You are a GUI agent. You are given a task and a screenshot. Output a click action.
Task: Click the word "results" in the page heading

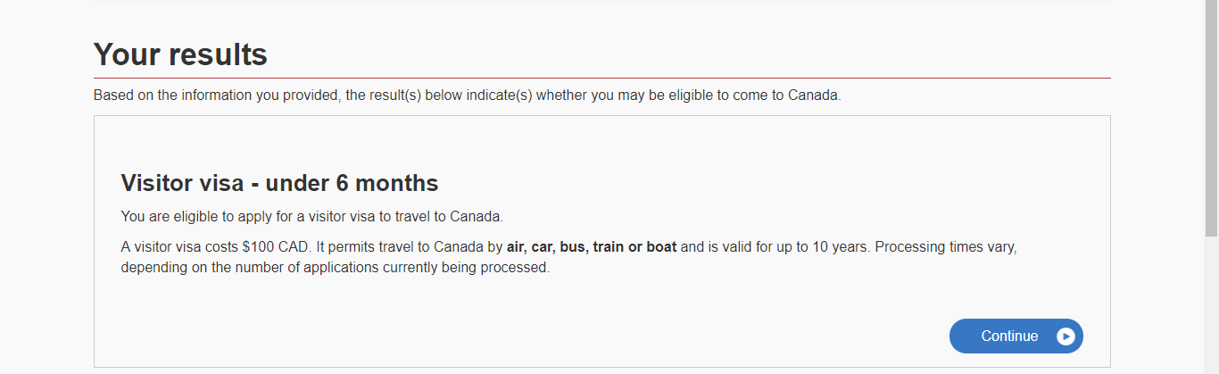click(x=217, y=54)
